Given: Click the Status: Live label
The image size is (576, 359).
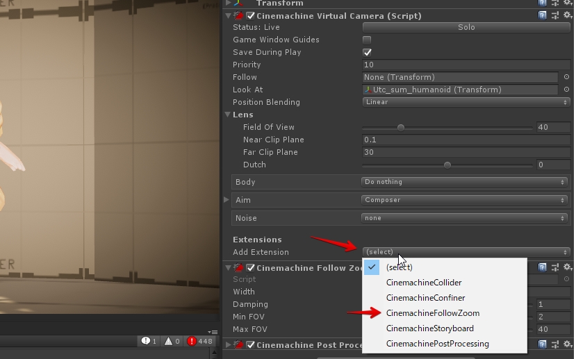Looking at the screenshot, I should tap(256, 27).
